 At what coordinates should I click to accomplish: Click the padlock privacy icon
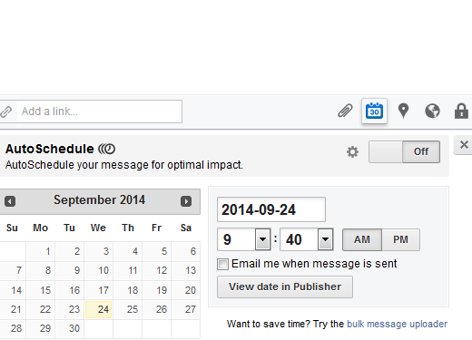click(461, 111)
